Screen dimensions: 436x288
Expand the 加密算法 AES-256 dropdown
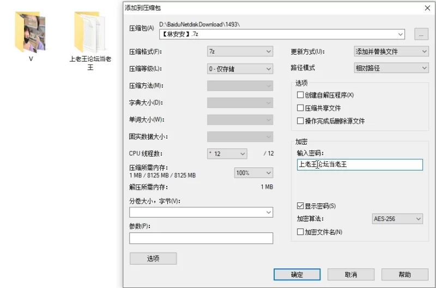(397, 219)
